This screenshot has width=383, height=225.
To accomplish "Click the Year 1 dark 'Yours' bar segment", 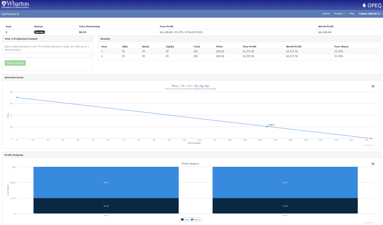I will click(106, 206).
